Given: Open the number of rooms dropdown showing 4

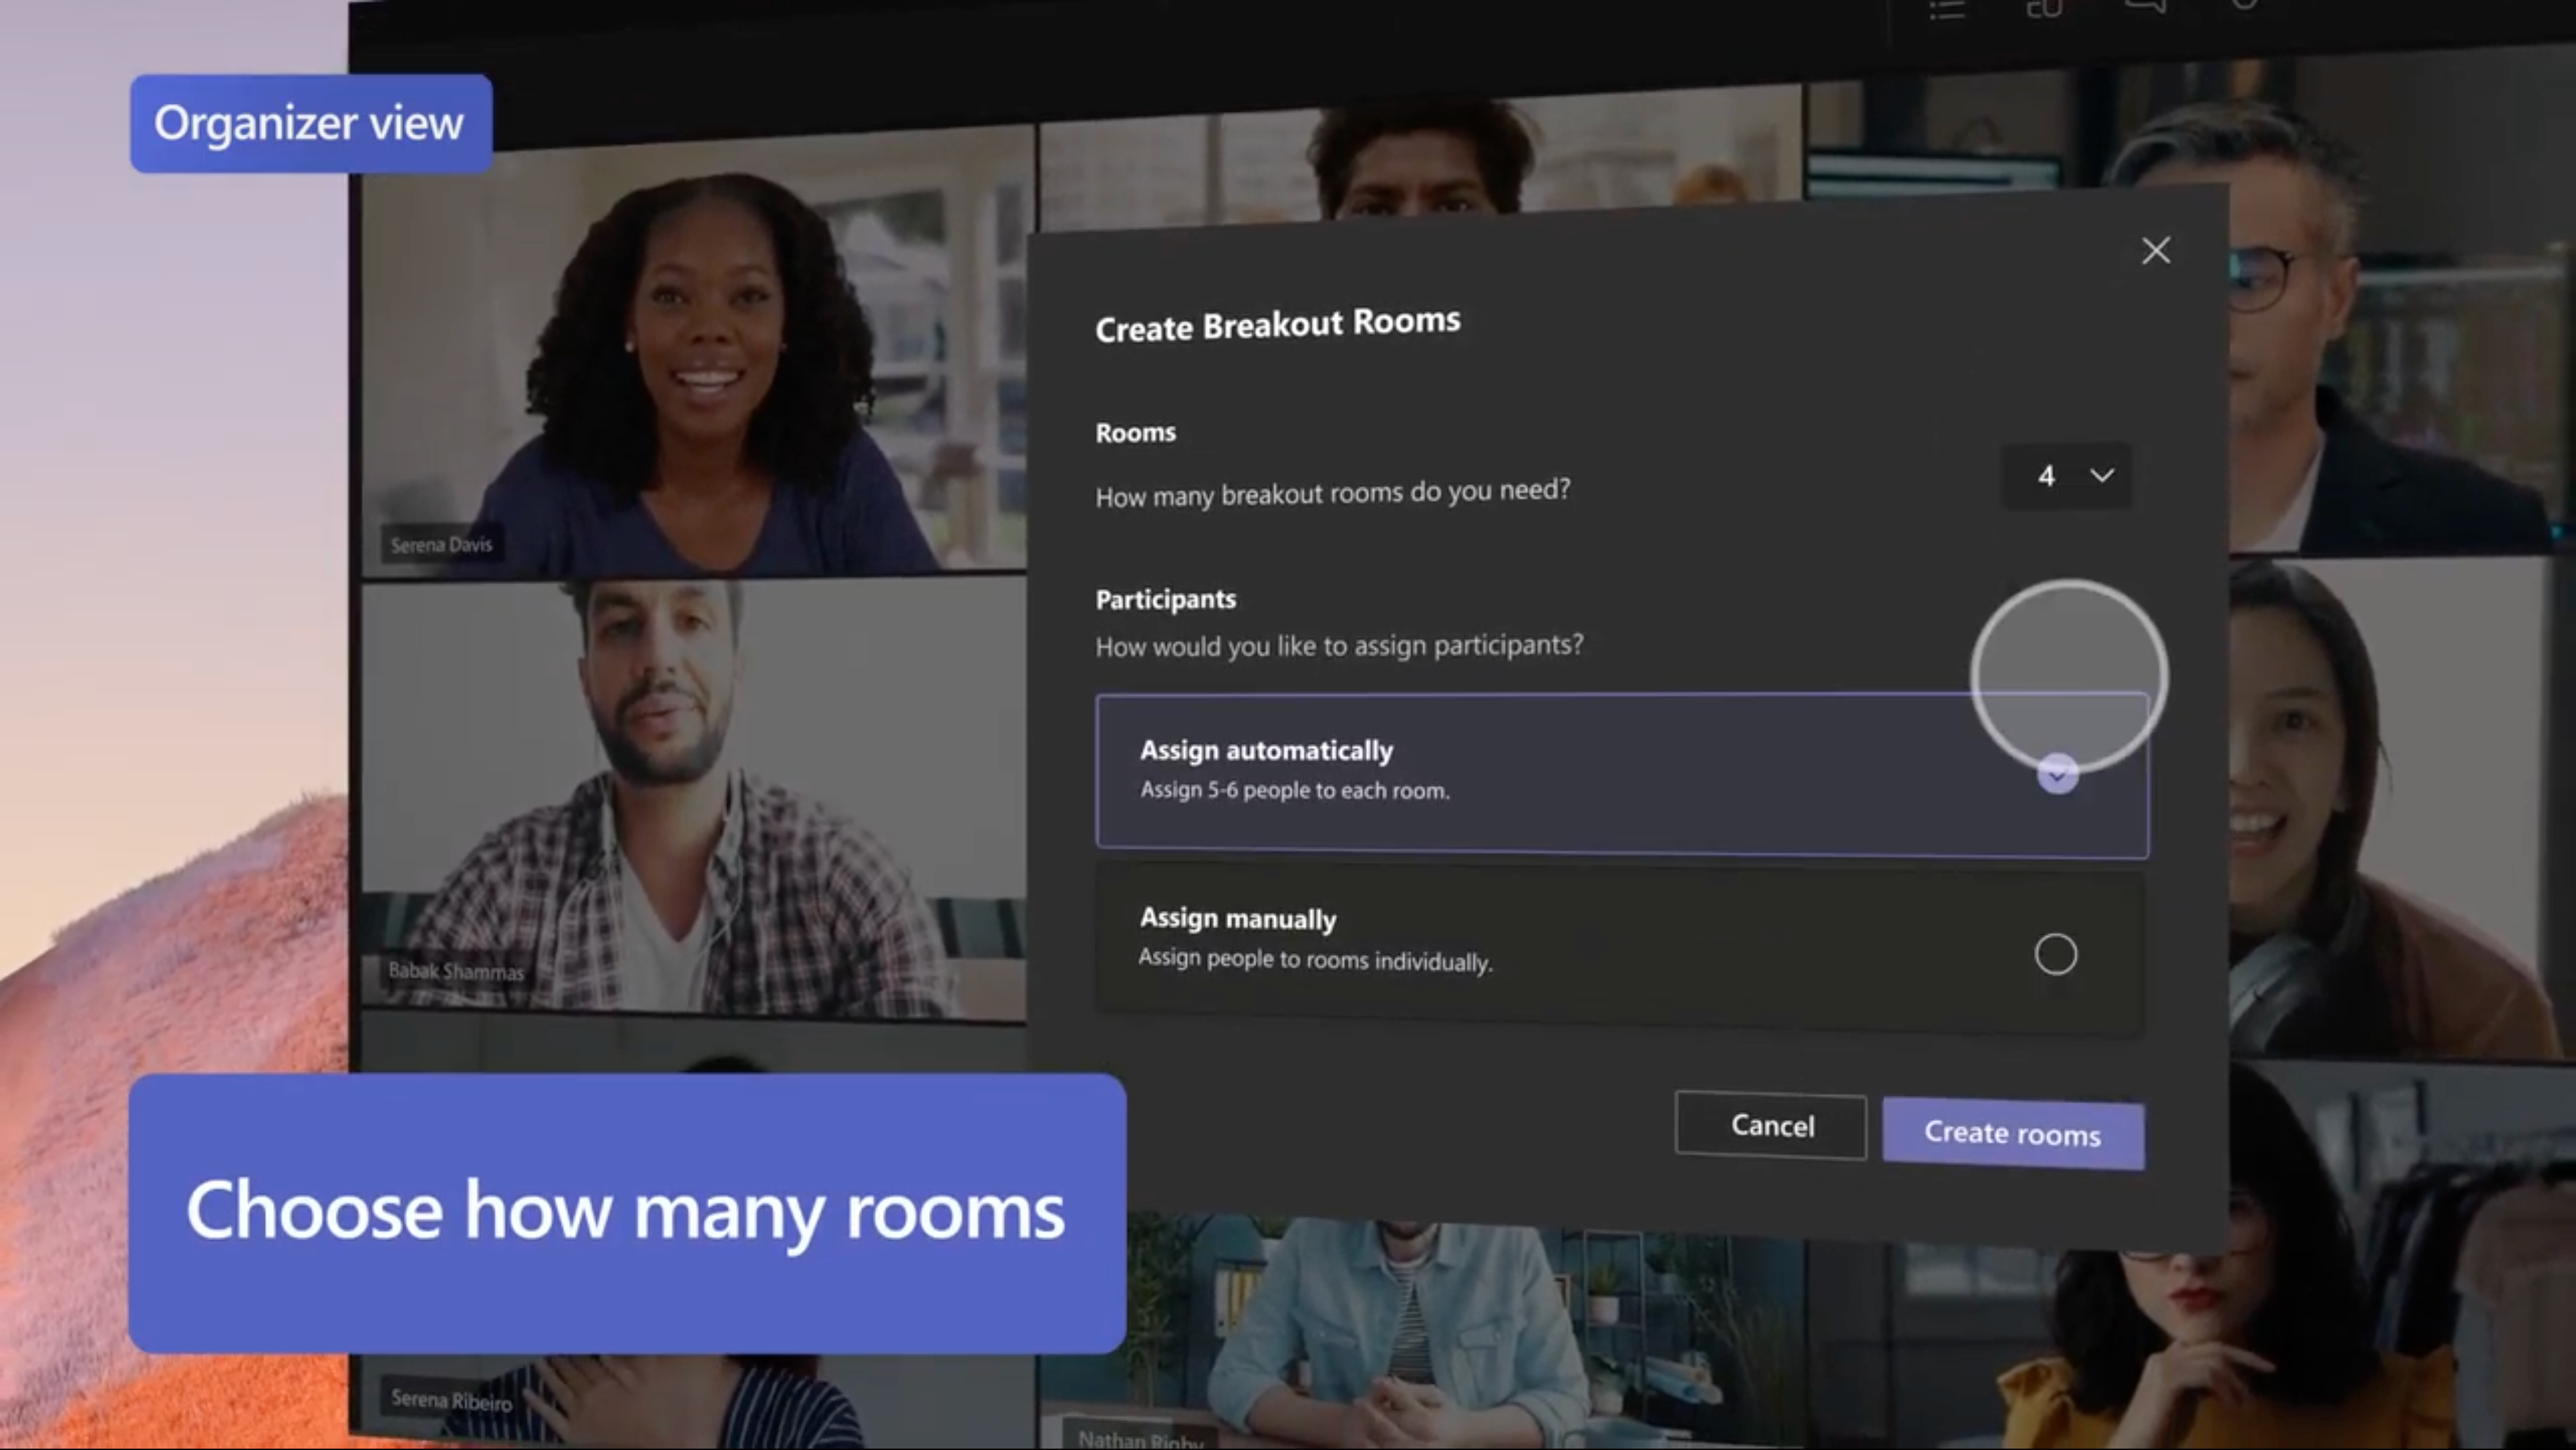Looking at the screenshot, I should coord(2067,476).
